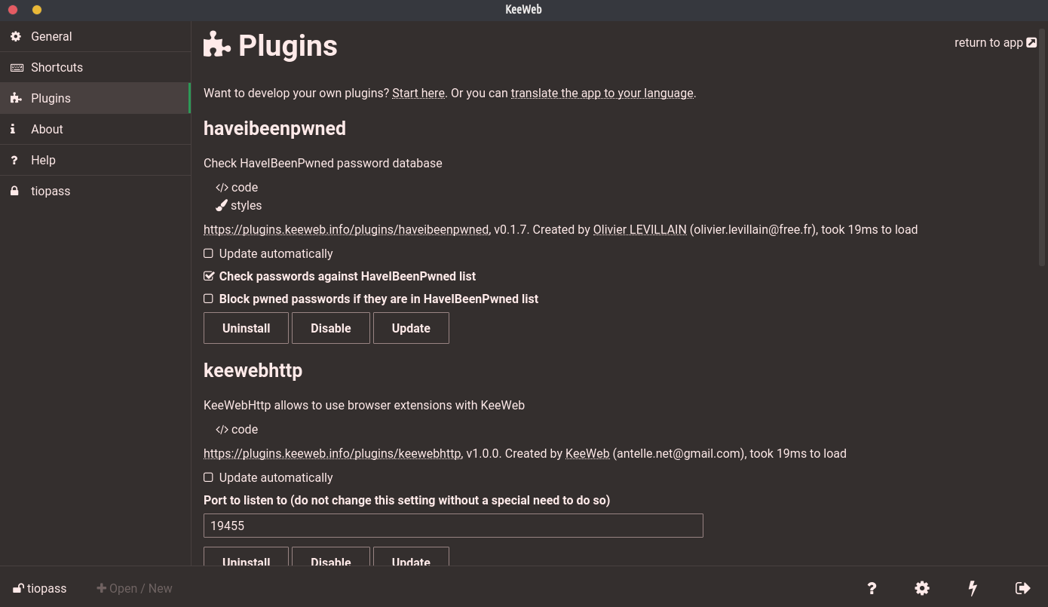Click the info icon next to About
Viewport: 1048px width, 607px height.
(x=13, y=129)
